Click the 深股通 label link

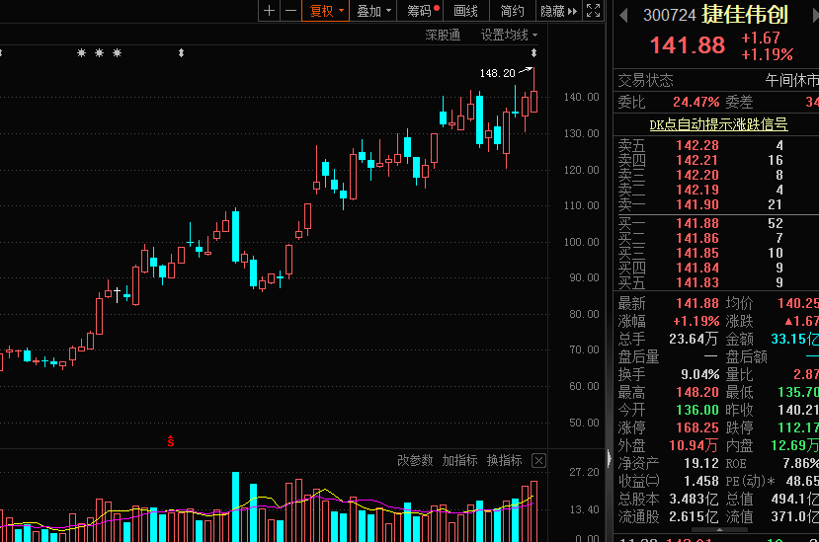click(x=443, y=36)
